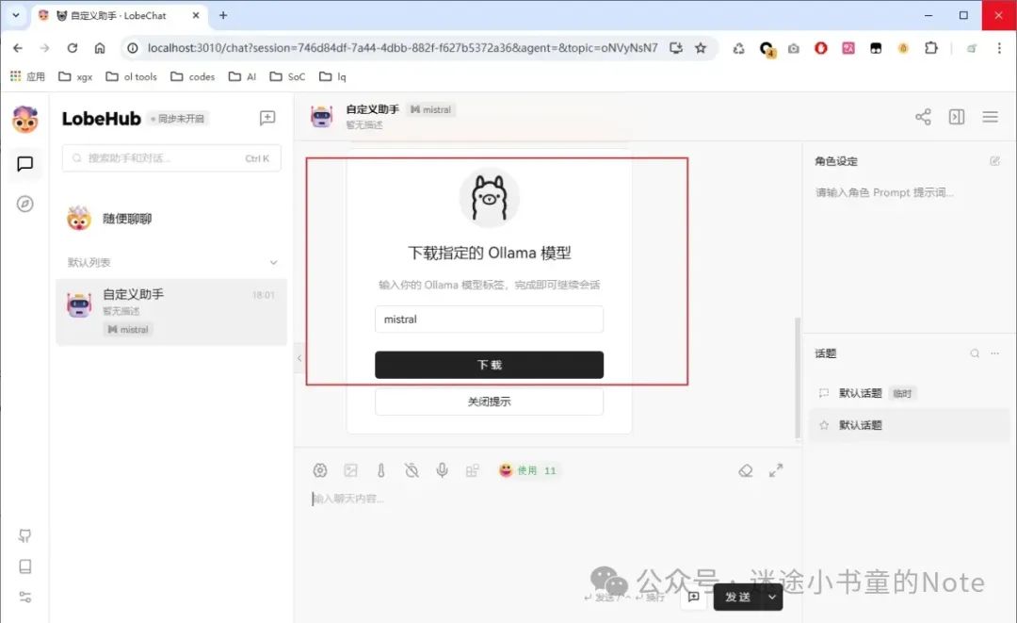Open browser extensions puzzle icon
This screenshot has width=1017, height=623.
930,48
